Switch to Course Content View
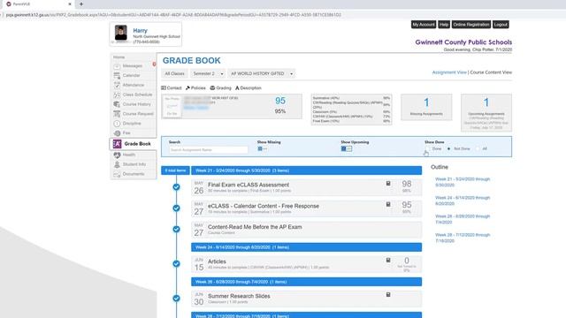The width and height of the screenshot is (566, 318). click(x=491, y=72)
